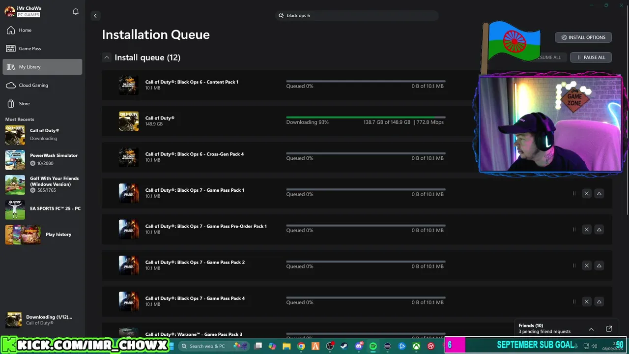The height and width of the screenshot is (354, 629).
Task: Open OBS Studio from the taskbar
Action: point(330,346)
